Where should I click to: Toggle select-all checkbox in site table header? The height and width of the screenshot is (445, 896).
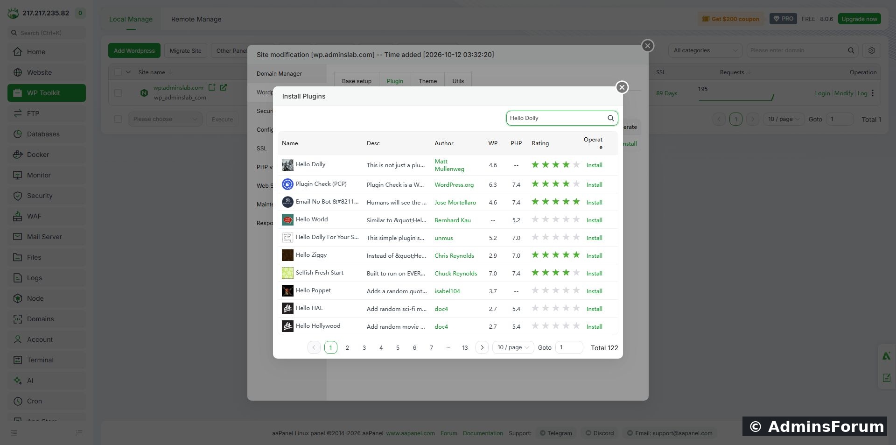(118, 72)
